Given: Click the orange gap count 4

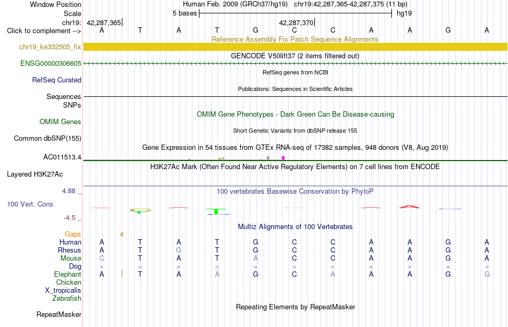Looking at the screenshot, I should 121,234.
